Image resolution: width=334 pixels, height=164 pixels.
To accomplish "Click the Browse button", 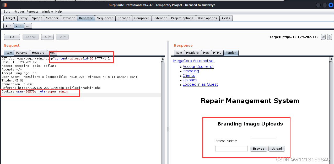I will click(258, 149).
